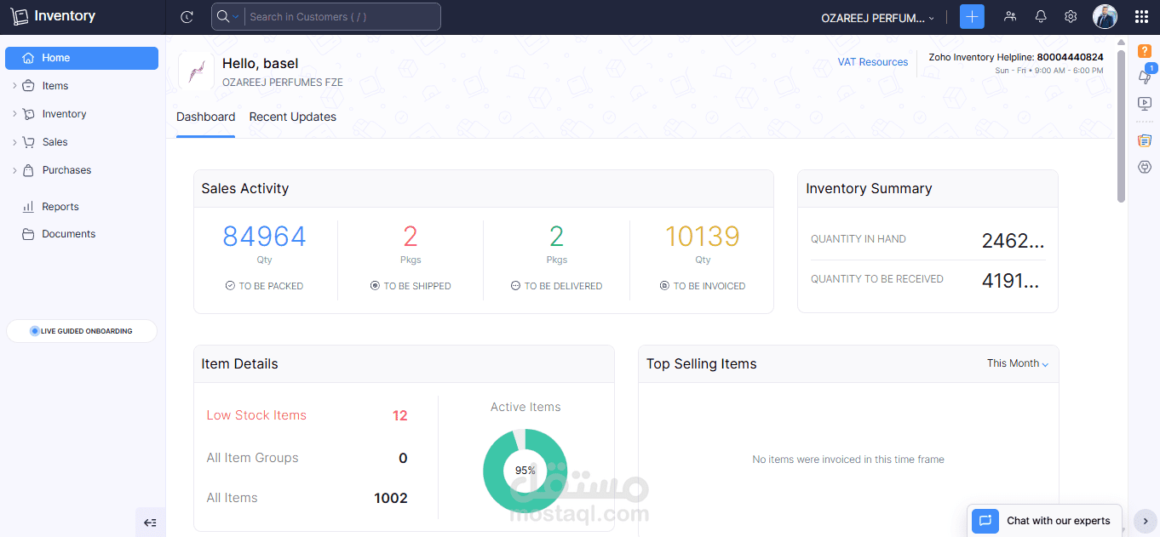Screen dimensions: 1160x537
Task: Open the OZAREEJ PERFUM organization dropdown
Action: (877, 17)
